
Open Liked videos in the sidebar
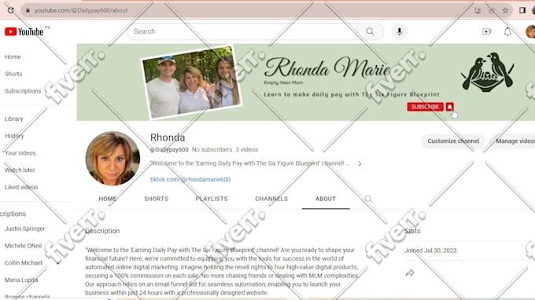(x=21, y=187)
